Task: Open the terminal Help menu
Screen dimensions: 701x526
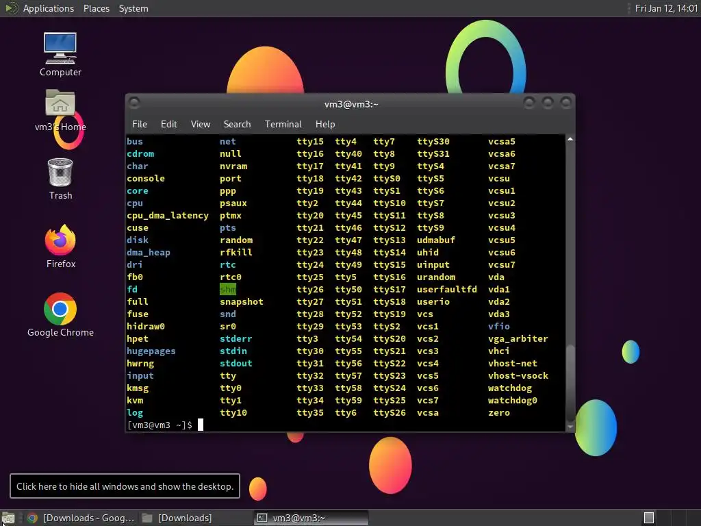Action: tap(325, 124)
